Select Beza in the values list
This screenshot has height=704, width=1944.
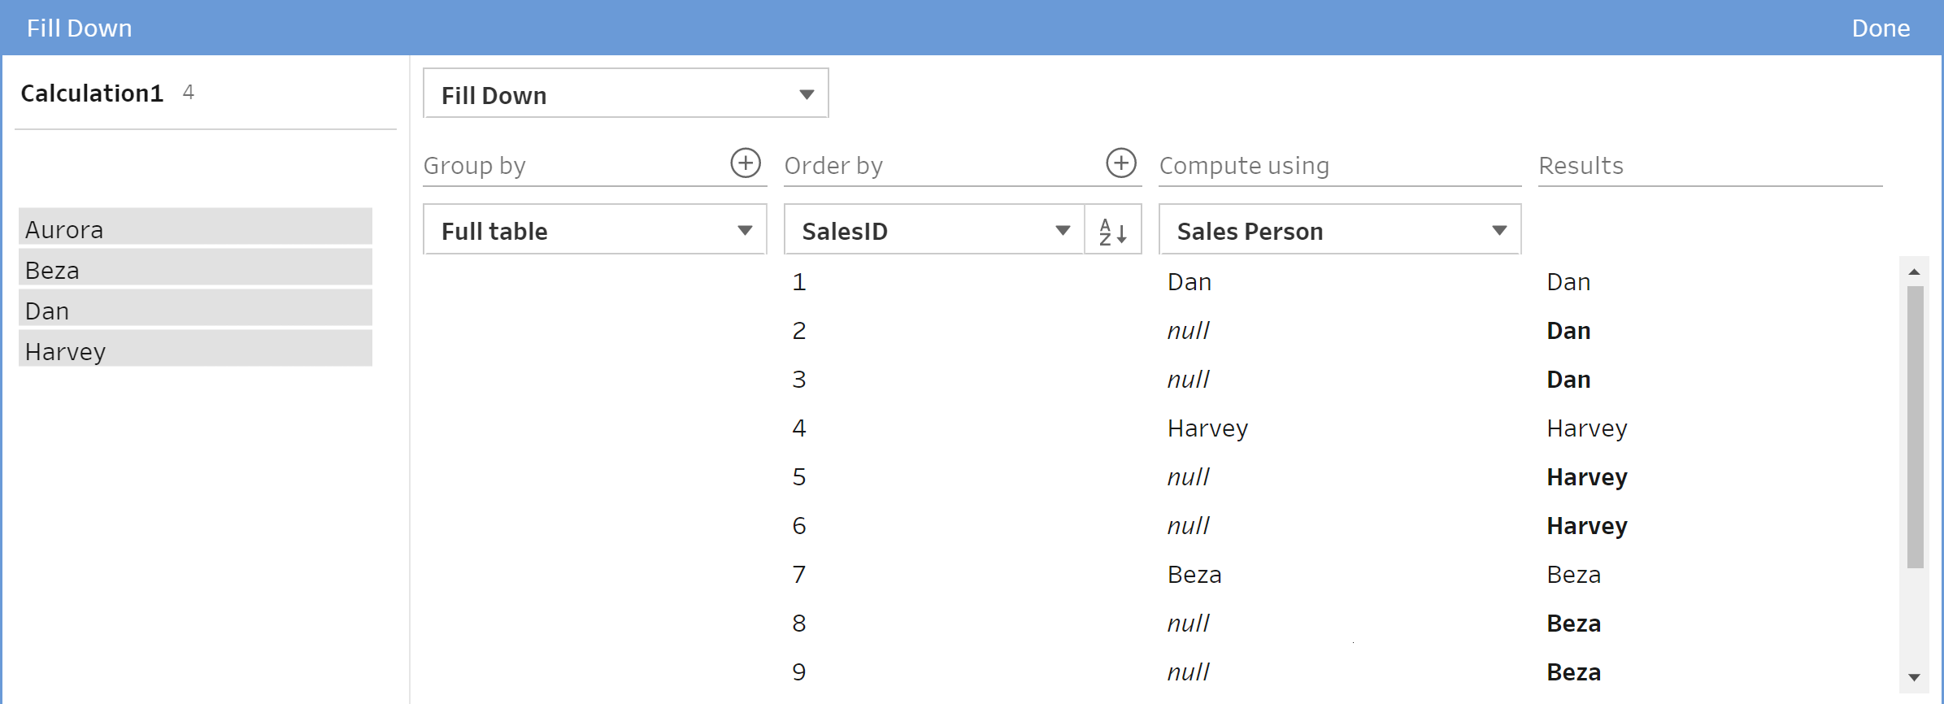(195, 269)
